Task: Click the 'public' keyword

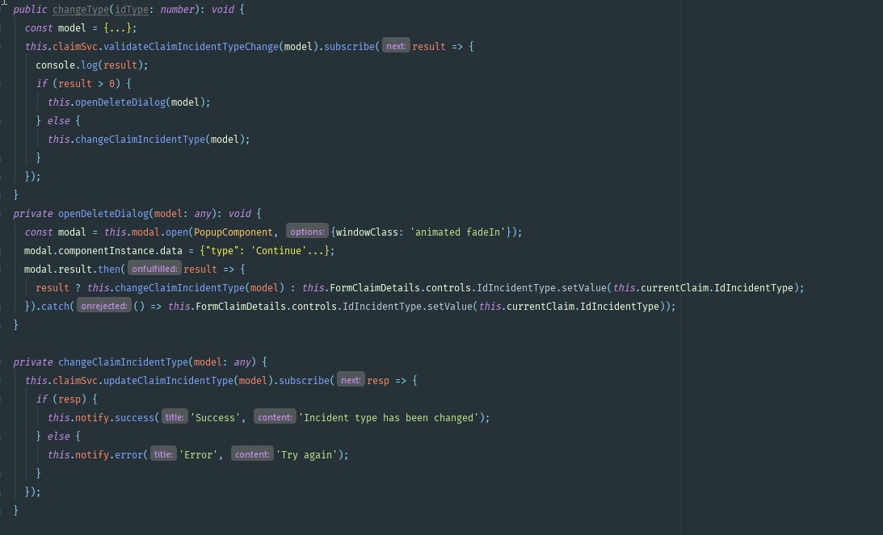Action: click(31, 10)
